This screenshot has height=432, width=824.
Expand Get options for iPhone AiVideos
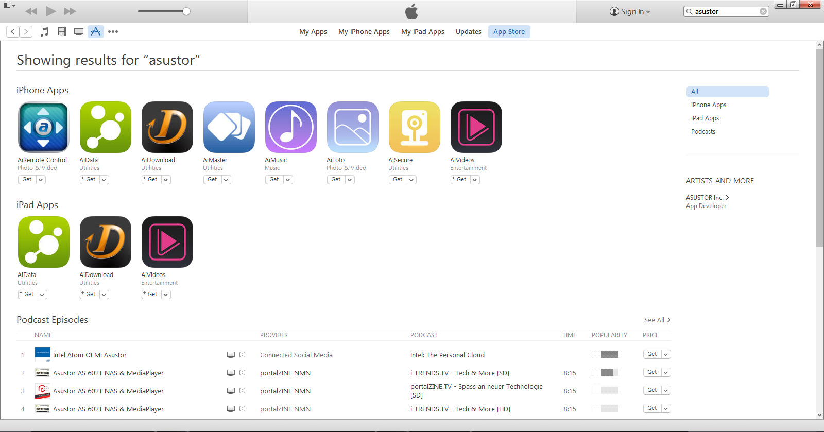coord(475,180)
